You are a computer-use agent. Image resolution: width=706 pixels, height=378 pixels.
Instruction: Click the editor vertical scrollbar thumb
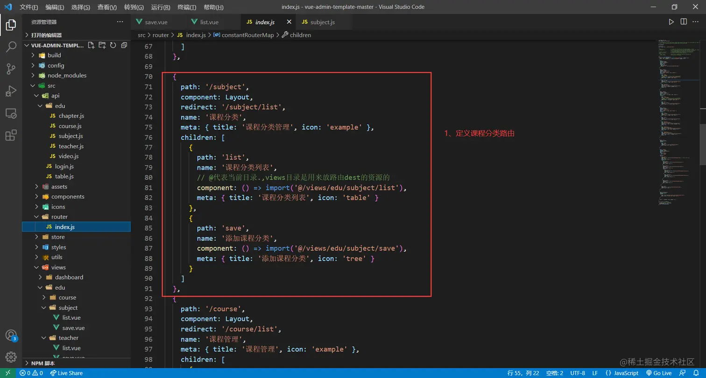pyautogui.click(x=703, y=145)
